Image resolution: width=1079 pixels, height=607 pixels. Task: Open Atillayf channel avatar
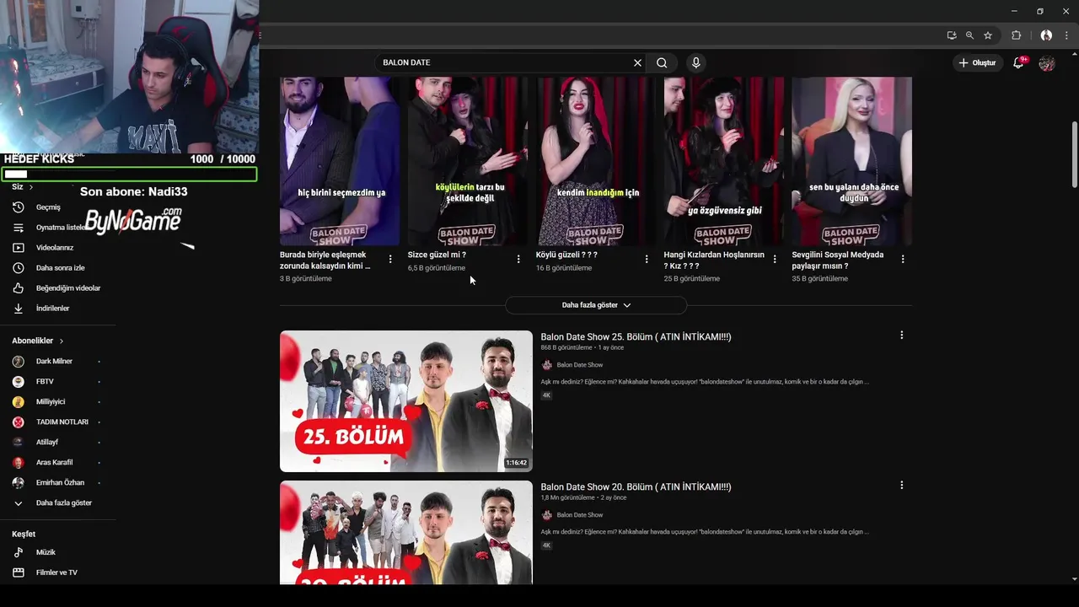coord(19,443)
